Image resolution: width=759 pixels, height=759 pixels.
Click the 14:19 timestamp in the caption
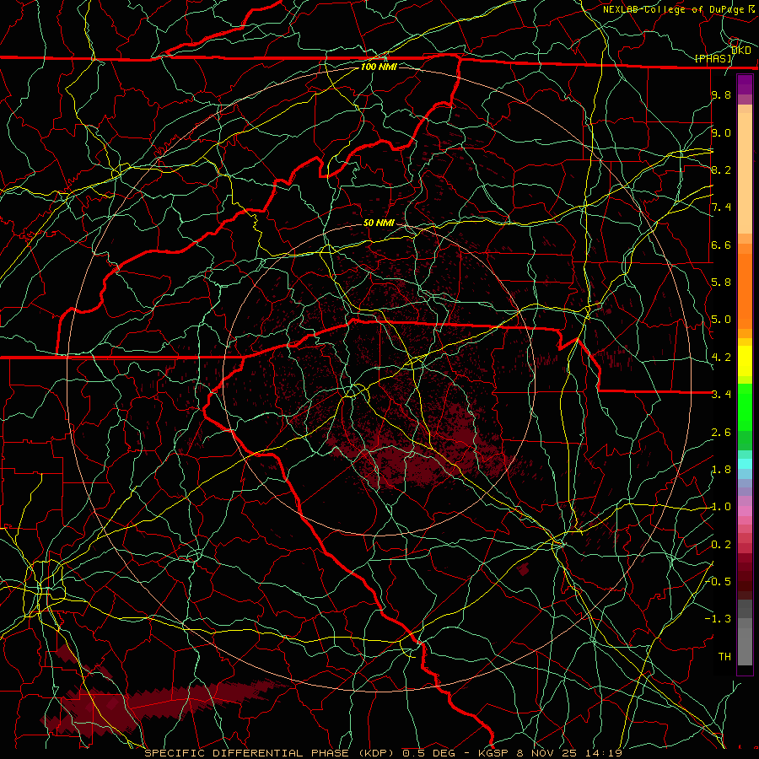[605, 753]
